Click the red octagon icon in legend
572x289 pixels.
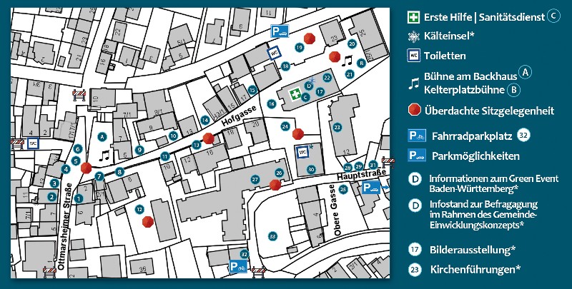click(x=413, y=110)
